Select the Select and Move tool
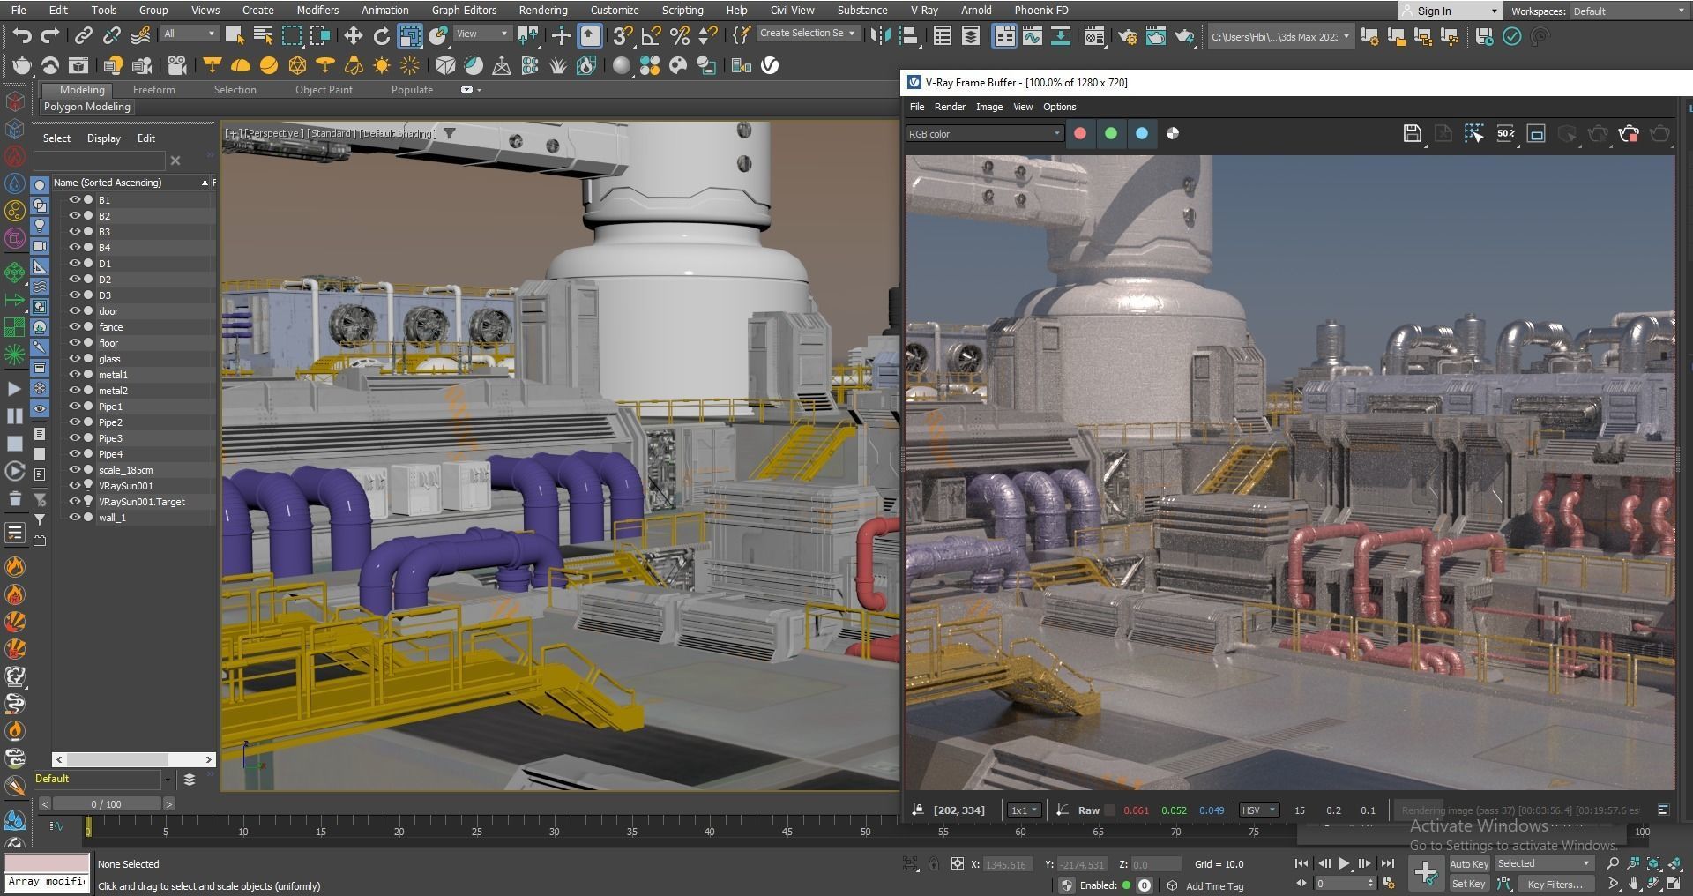The height and width of the screenshot is (896, 1693). pyautogui.click(x=353, y=36)
